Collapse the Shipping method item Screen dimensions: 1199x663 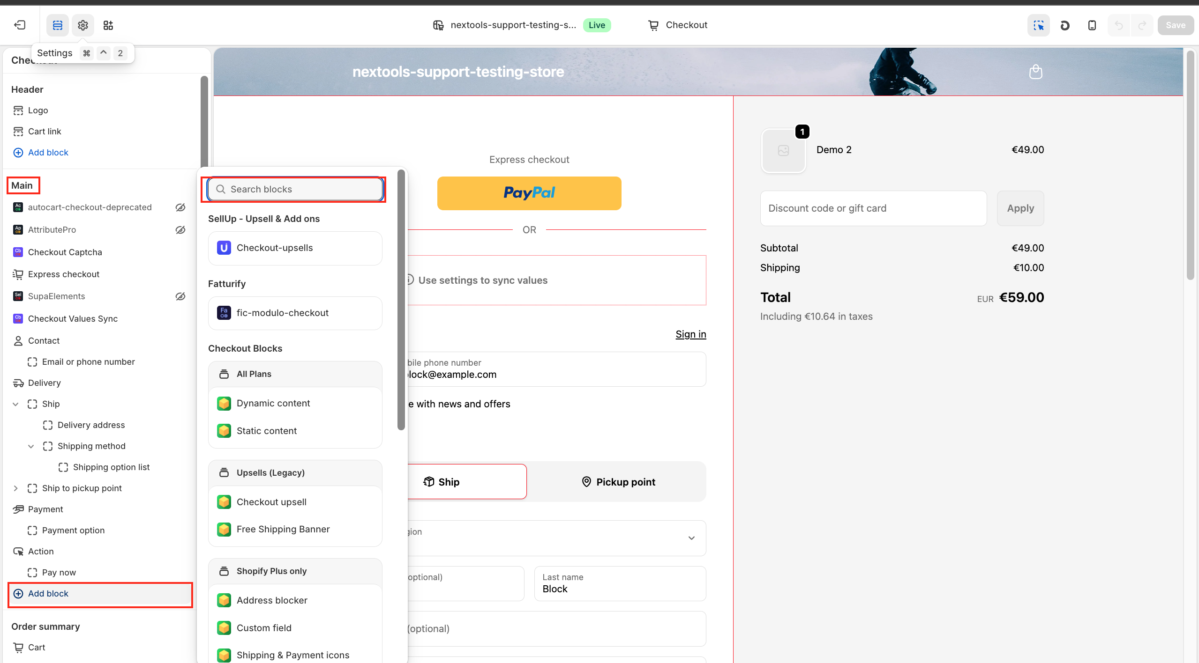click(31, 446)
